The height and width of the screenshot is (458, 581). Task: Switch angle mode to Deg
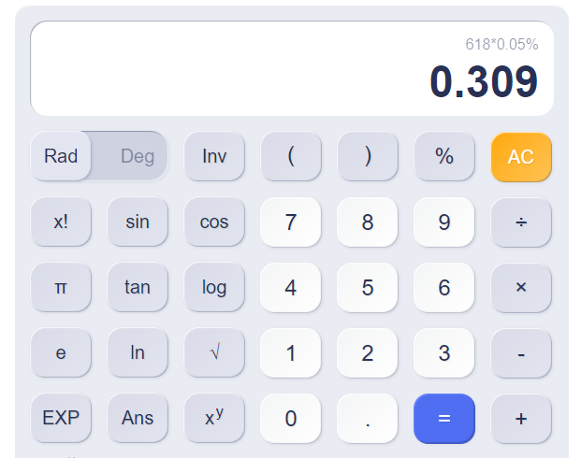(x=138, y=156)
